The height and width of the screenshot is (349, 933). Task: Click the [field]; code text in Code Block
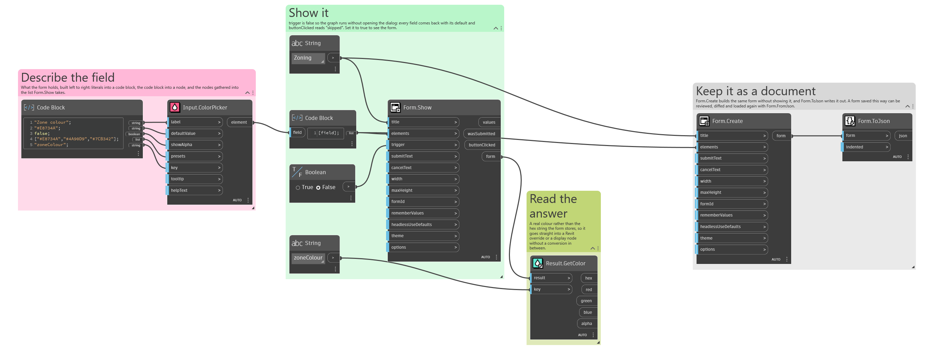328,133
